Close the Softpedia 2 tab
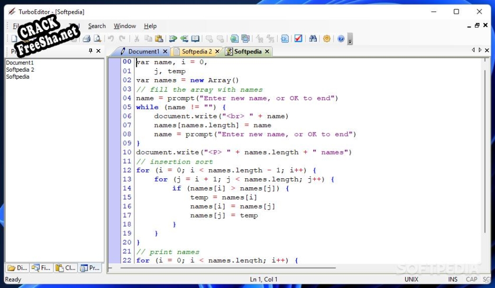This screenshot has height=288, width=495. point(217,52)
